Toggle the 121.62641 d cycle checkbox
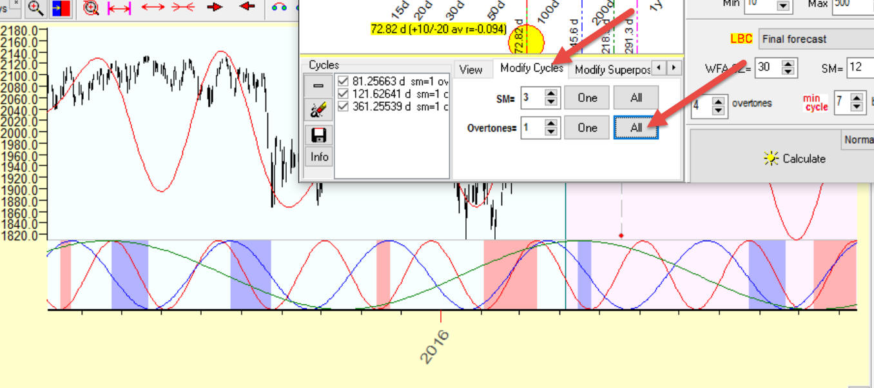This screenshot has height=388, width=874. click(342, 94)
